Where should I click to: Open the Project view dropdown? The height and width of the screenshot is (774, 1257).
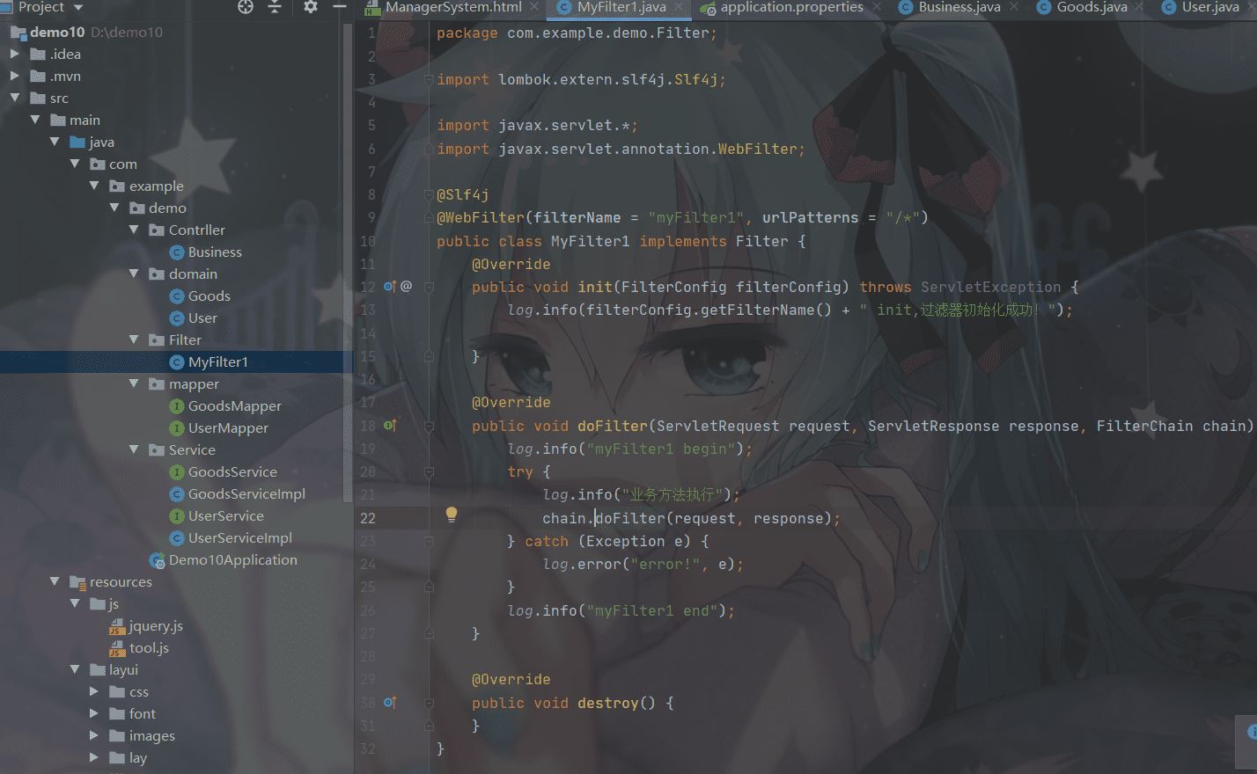click(78, 8)
